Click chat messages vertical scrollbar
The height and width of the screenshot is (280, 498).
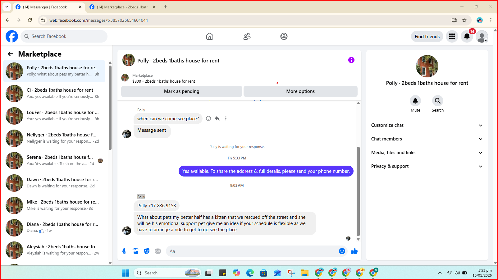pyautogui.click(x=358, y=191)
